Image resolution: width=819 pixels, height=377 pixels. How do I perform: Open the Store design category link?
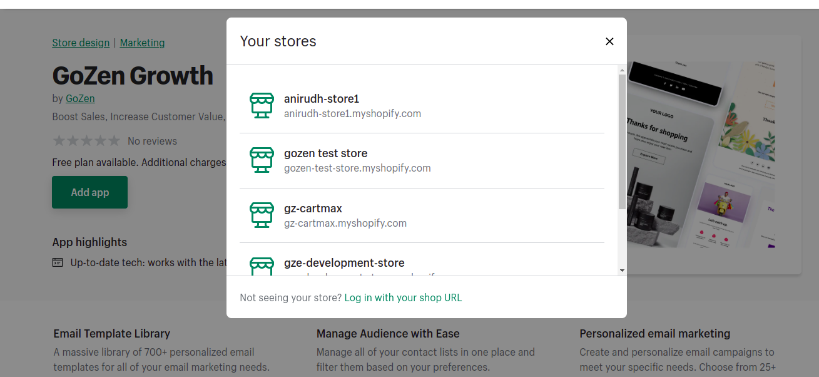pyautogui.click(x=81, y=43)
